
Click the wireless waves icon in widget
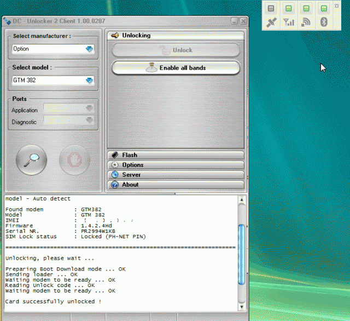coord(306,22)
